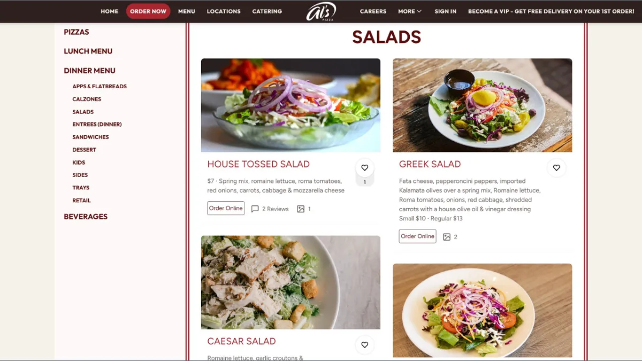Expand the Lunch Menu section
The width and height of the screenshot is (642, 361).
88,51
